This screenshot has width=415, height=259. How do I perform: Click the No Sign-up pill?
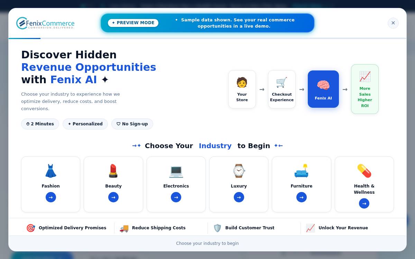point(132,124)
